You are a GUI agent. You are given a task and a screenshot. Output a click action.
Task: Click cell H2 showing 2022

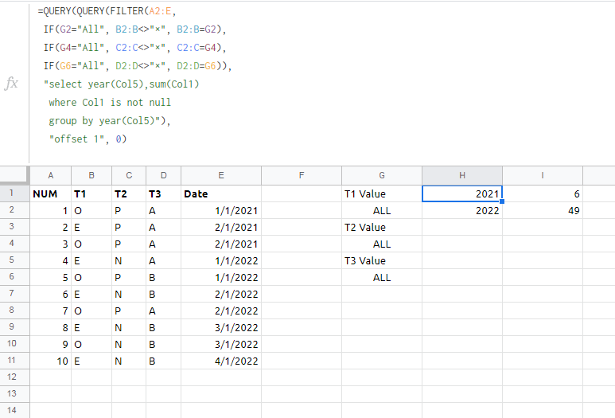pyautogui.click(x=462, y=210)
